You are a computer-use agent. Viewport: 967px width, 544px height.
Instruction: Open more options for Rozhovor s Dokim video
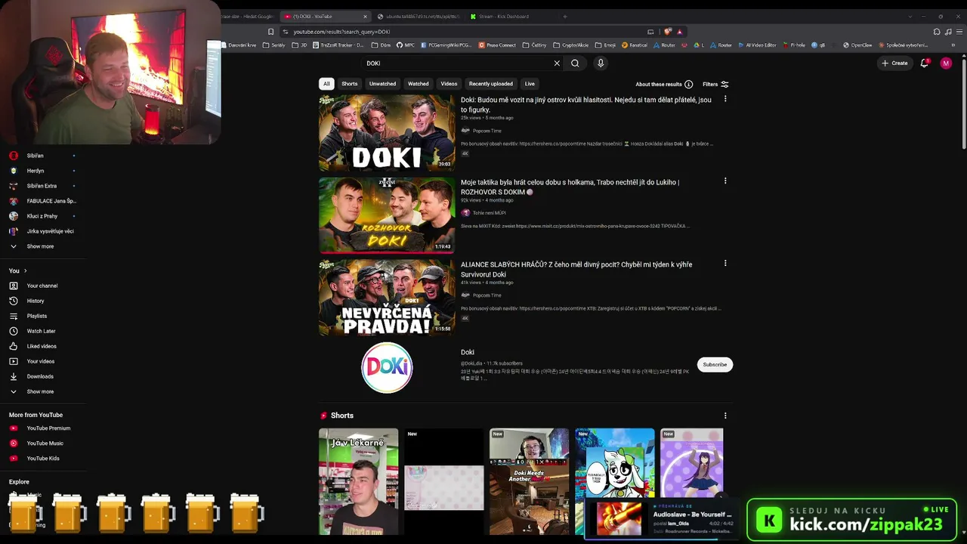[725, 181]
